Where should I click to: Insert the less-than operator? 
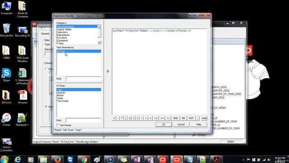pyautogui.click(x=146, y=118)
